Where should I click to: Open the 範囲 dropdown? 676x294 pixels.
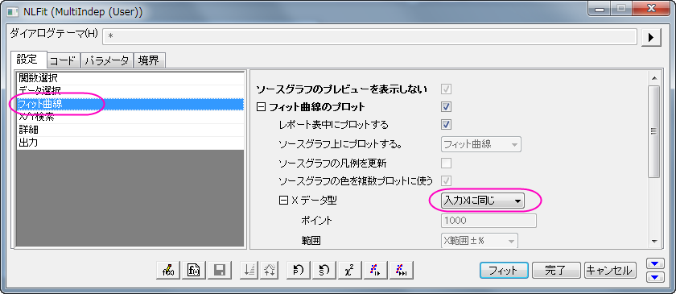click(x=480, y=241)
